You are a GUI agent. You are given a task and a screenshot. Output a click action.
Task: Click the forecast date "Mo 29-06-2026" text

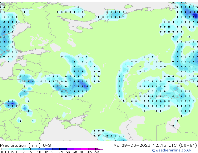point(132,146)
